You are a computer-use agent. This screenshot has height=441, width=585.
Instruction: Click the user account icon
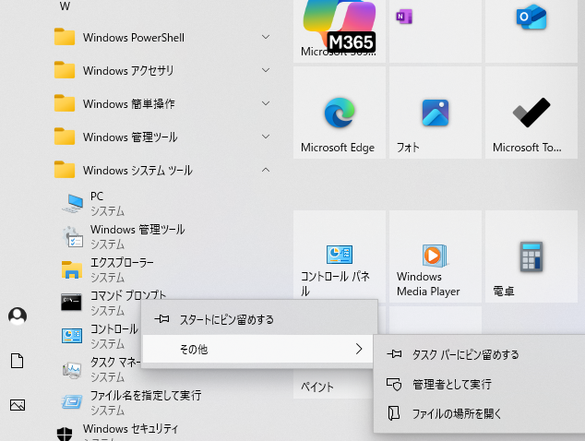(x=18, y=316)
